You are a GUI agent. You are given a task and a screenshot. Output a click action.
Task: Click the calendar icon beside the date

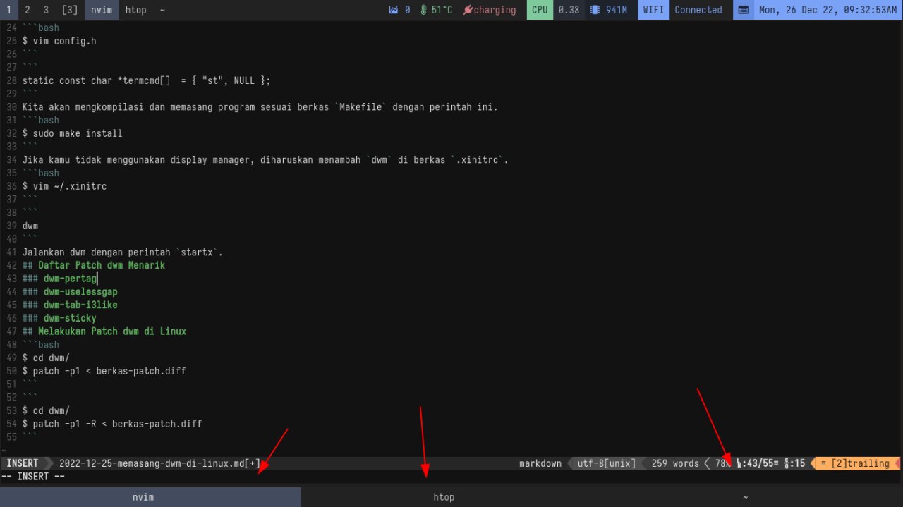click(x=744, y=10)
